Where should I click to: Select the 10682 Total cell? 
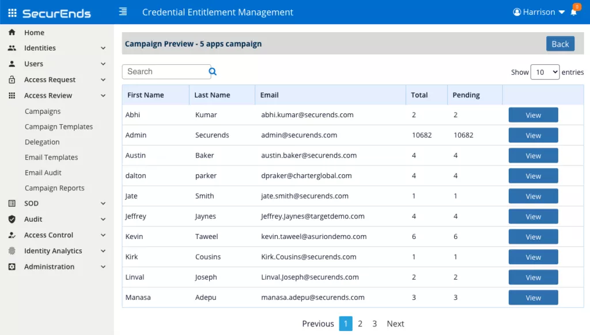coord(422,135)
